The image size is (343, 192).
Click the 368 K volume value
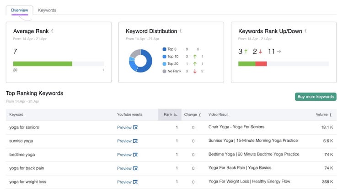point(327,182)
